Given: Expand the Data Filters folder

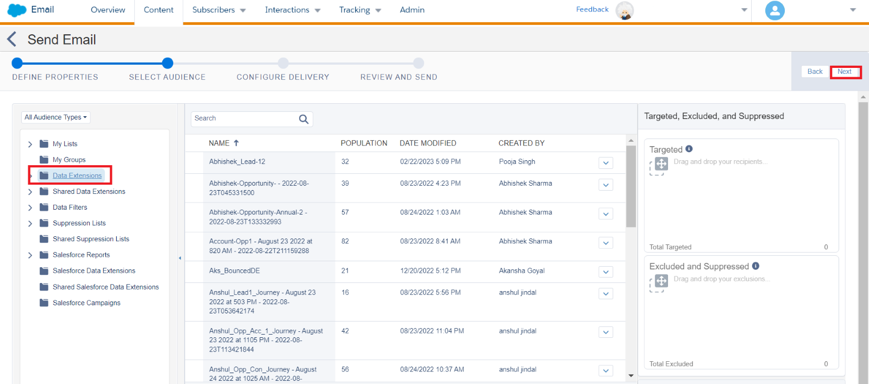Looking at the screenshot, I should click(x=30, y=207).
